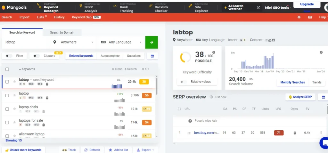Click the Track button
The width and height of the screenshot is (328, 153).
point(69,150)
